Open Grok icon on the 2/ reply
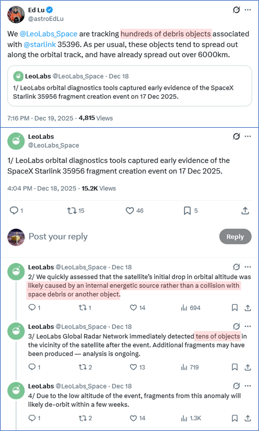The width and height of the screenshot is (259, 431). [x=236, y=267]
